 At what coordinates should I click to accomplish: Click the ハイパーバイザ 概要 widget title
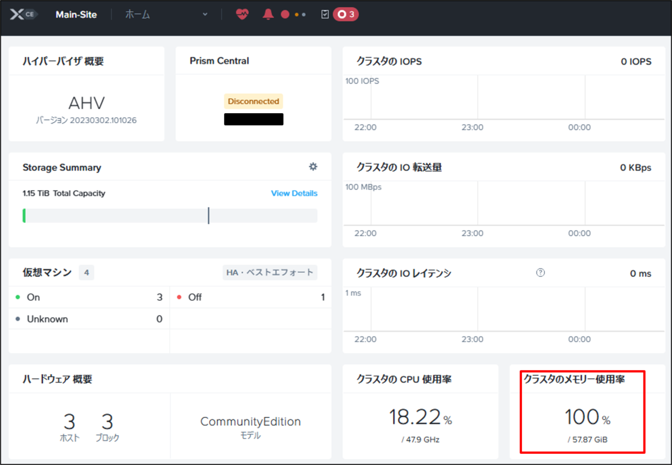tap(63, 61)
